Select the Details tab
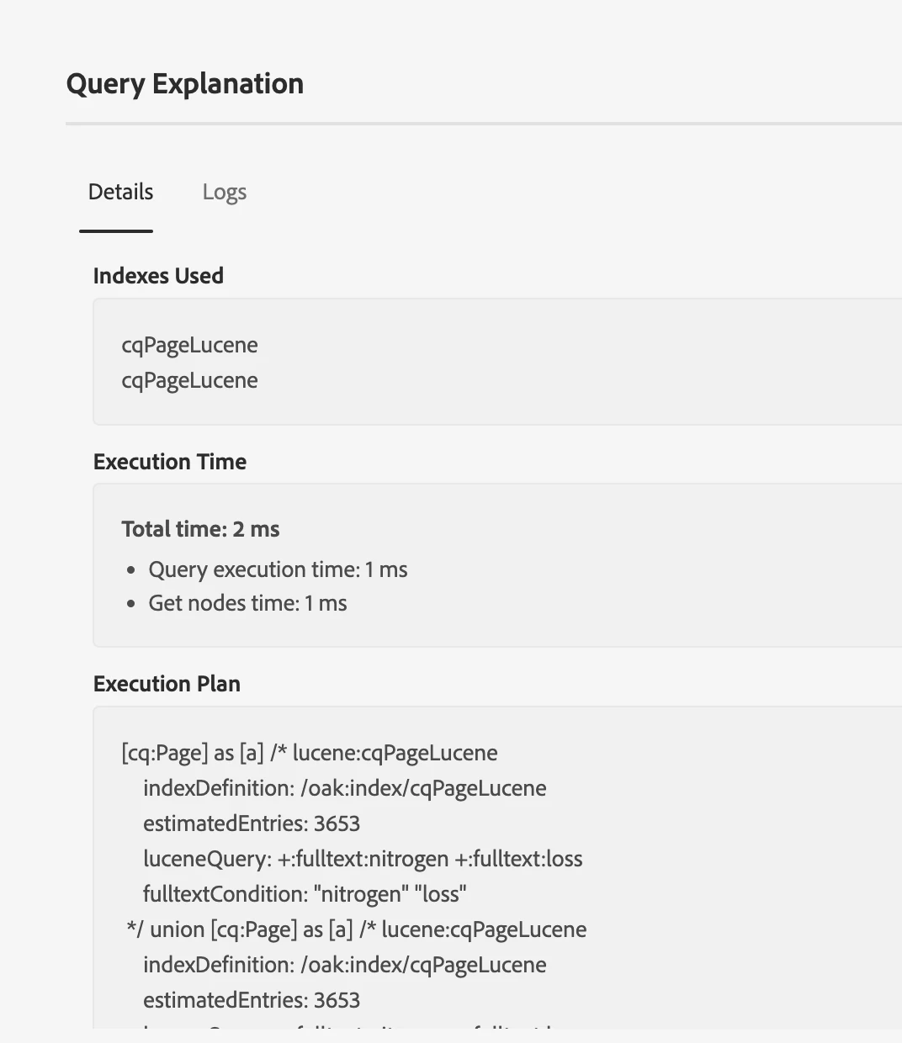This screenshot has height=1043, width=902. (x=120, y=193)
